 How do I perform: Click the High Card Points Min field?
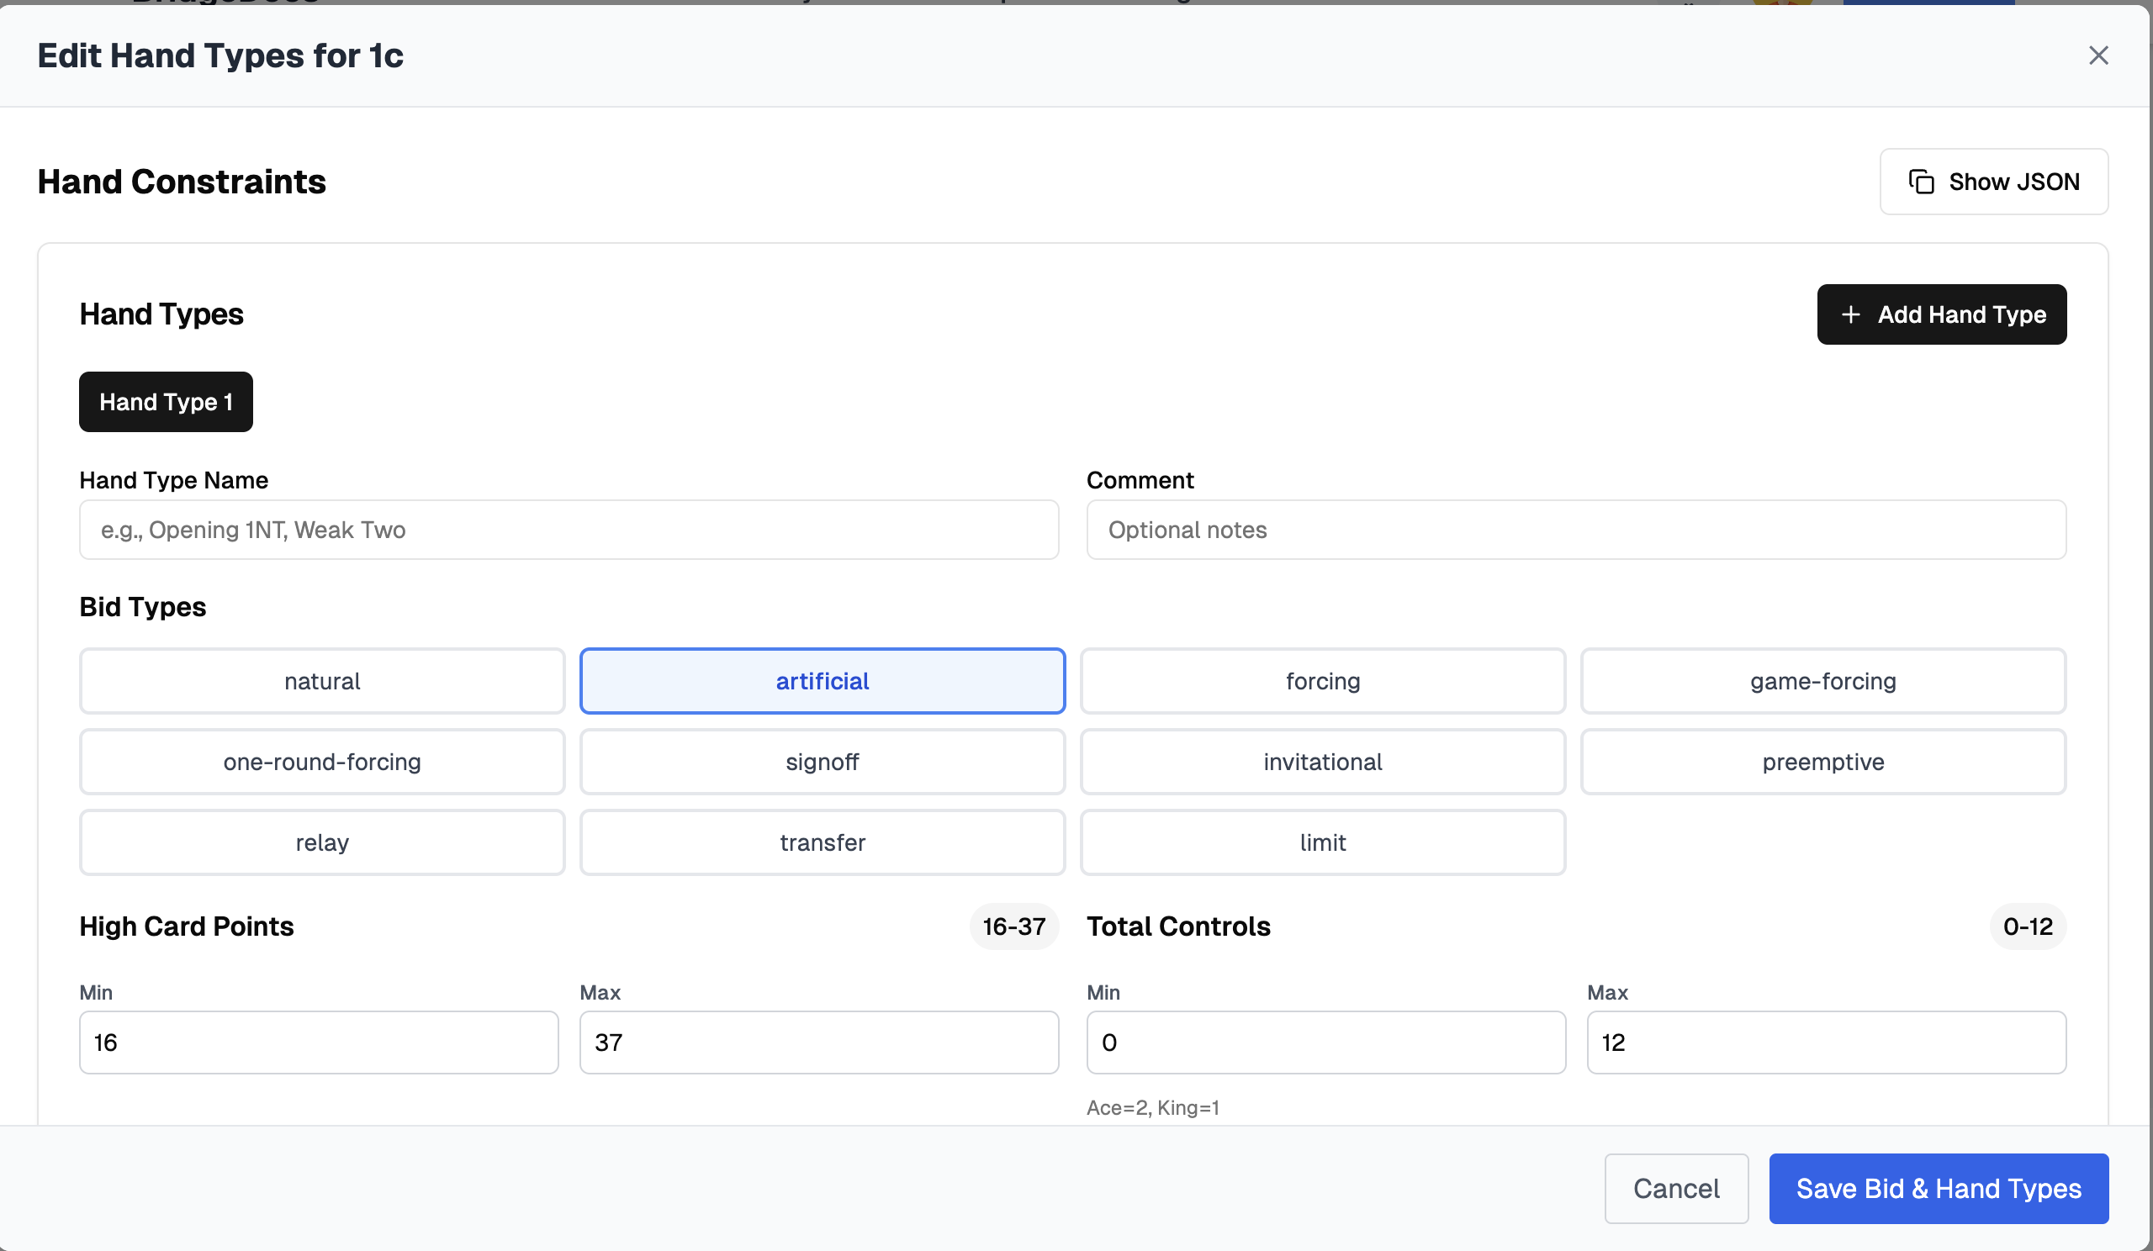point(318,1042)
